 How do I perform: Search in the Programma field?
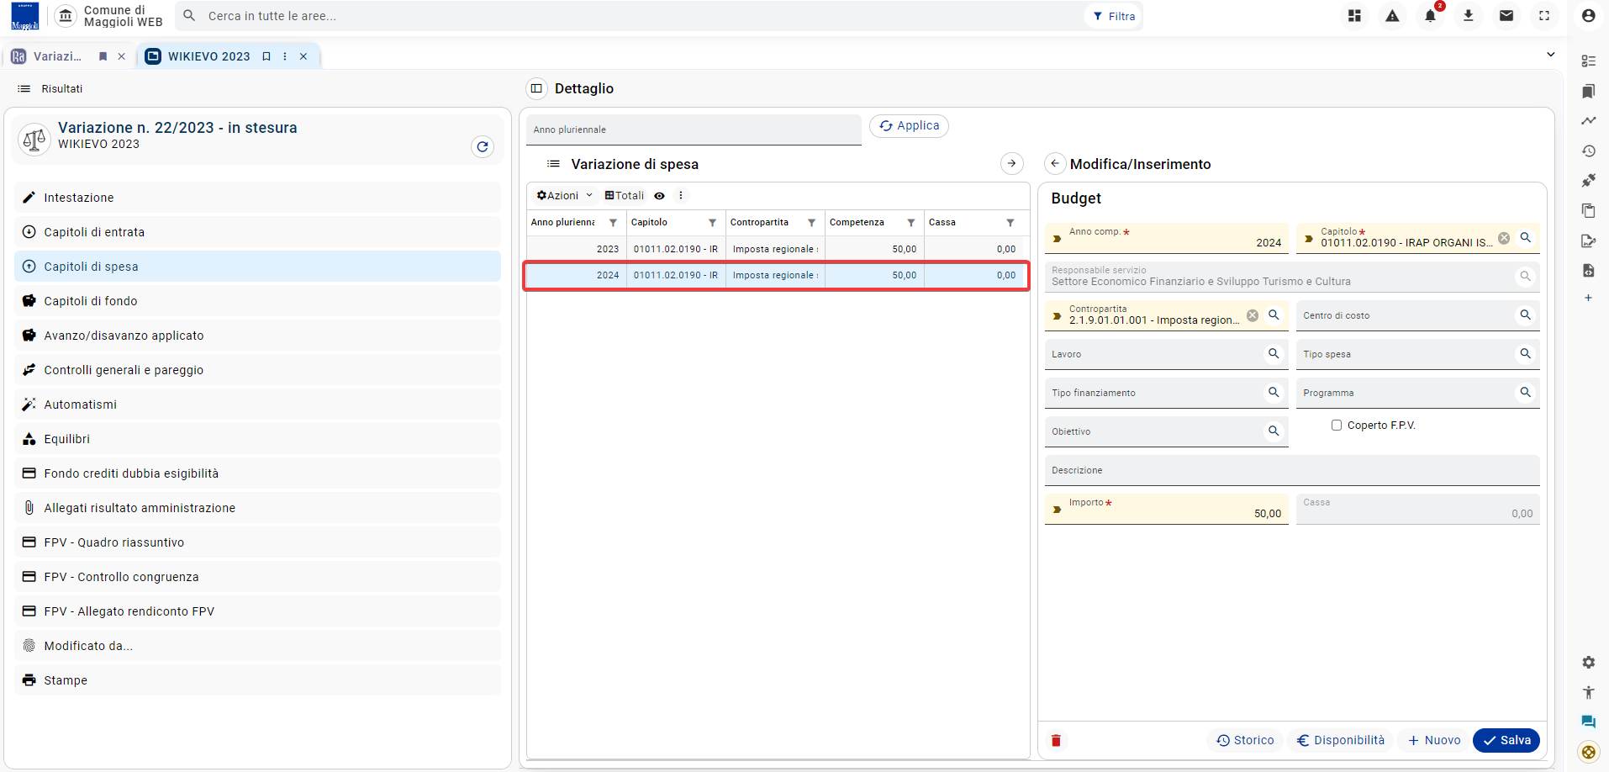(1526, 393)
